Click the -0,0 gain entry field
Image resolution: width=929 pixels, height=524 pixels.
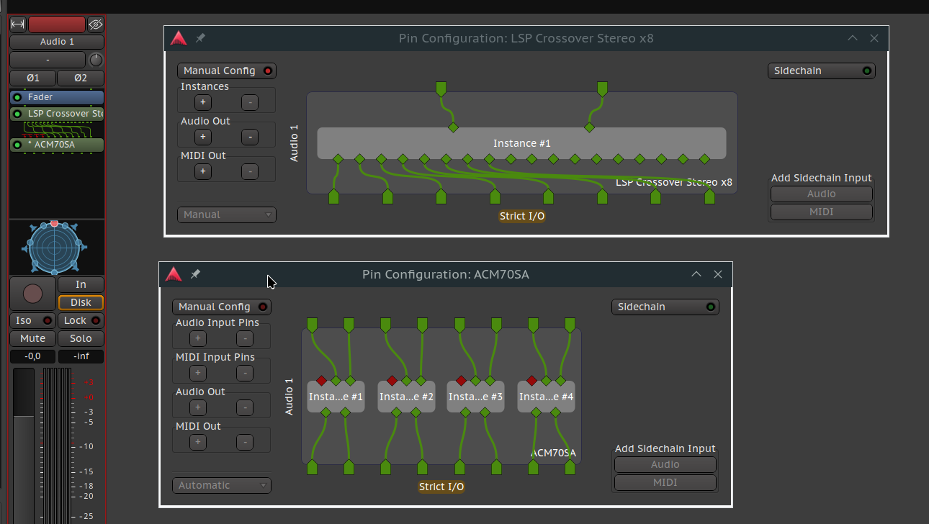tap(32, 356)
